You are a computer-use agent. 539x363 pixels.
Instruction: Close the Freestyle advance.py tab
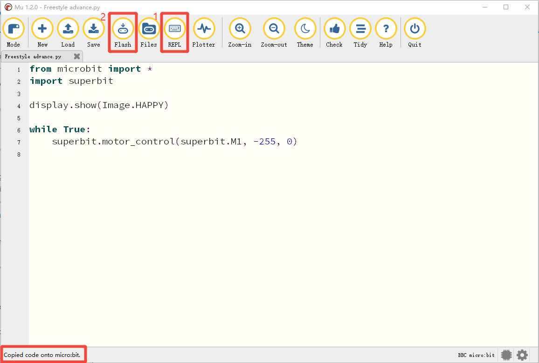pos(77,56)
